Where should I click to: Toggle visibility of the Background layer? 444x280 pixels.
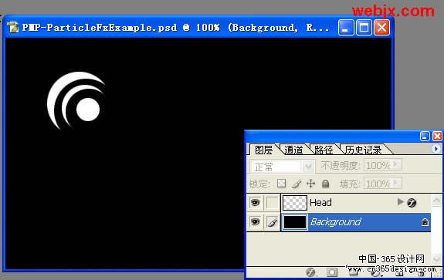tap(255, 221)
